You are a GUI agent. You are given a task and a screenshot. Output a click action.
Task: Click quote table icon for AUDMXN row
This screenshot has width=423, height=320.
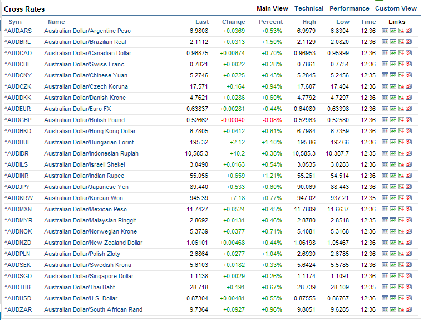coord(386,209)
